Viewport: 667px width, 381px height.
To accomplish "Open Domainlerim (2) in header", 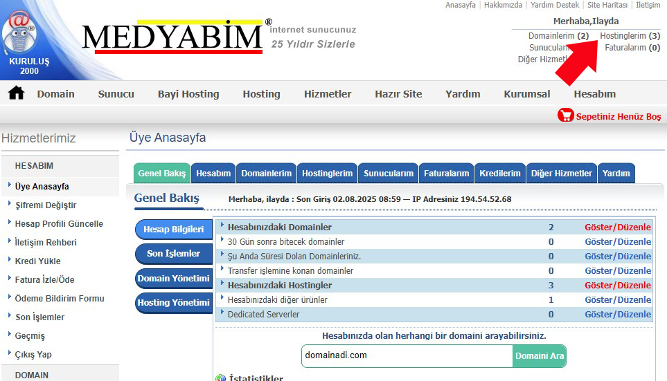I will (x=558, y=36).
